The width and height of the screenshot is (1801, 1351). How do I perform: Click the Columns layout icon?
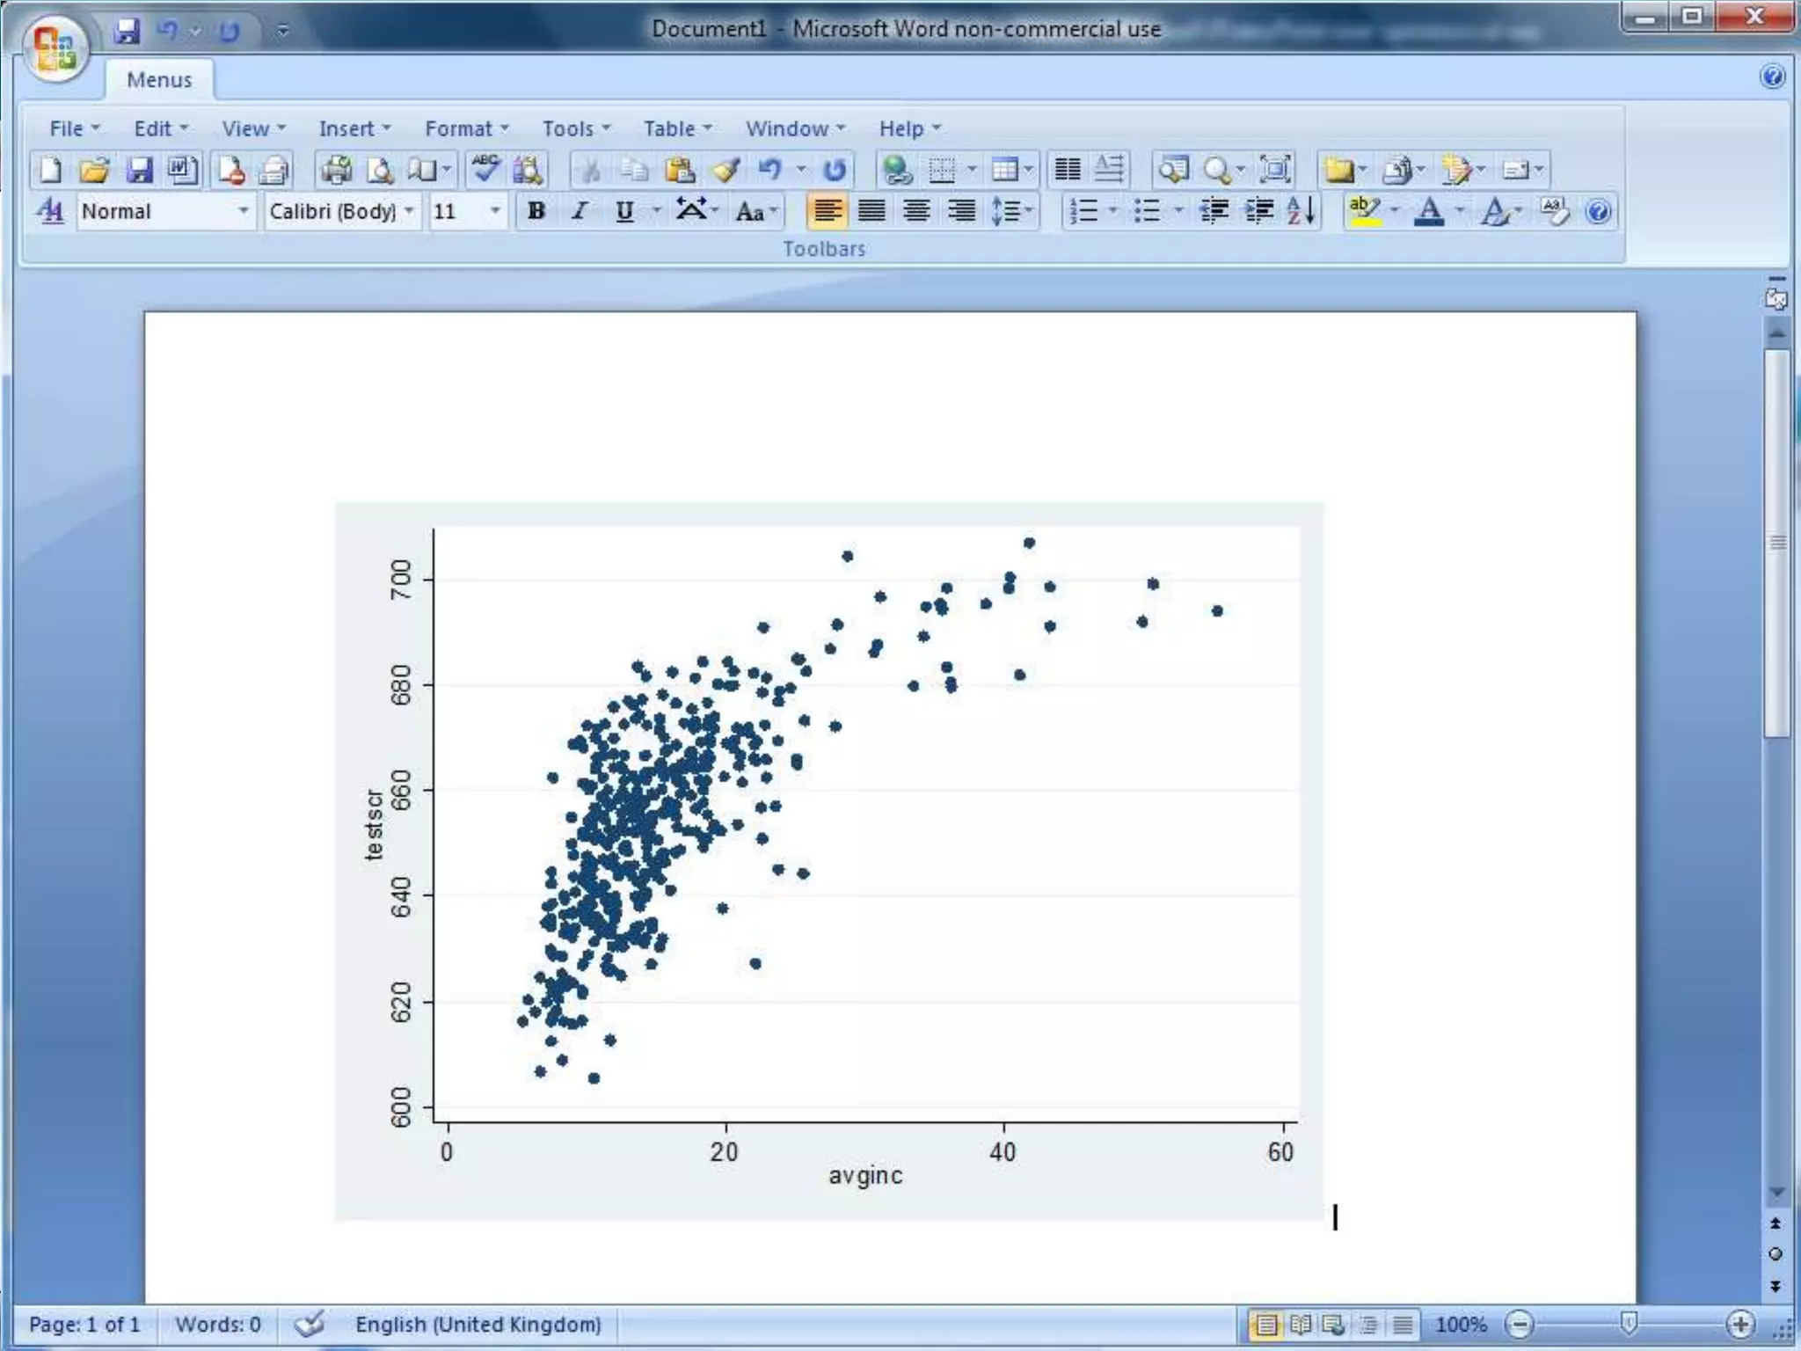(1067, 169)
